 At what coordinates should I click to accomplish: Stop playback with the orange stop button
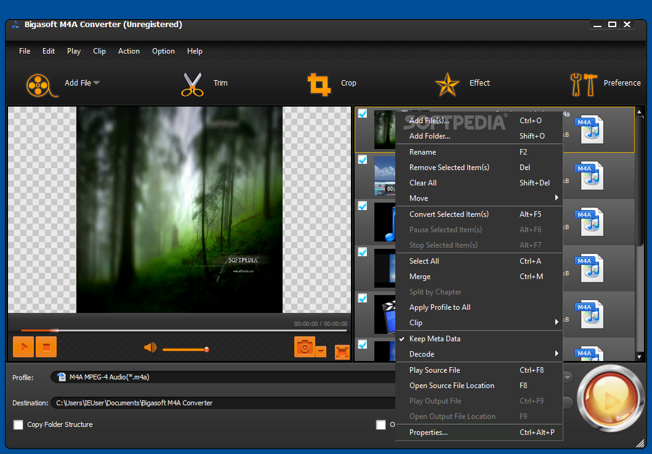pyautogui.click(x=46, y=347)
